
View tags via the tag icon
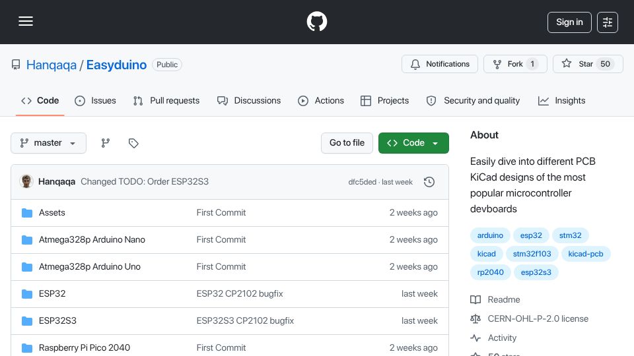point(133,143)
